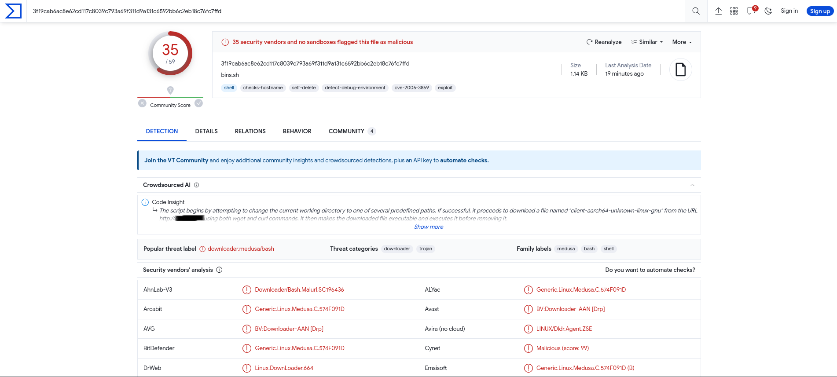Select the trojan threat category chip
Image resolution: width=837 pixels, height=377 pixels.
(x=426, y=249)
